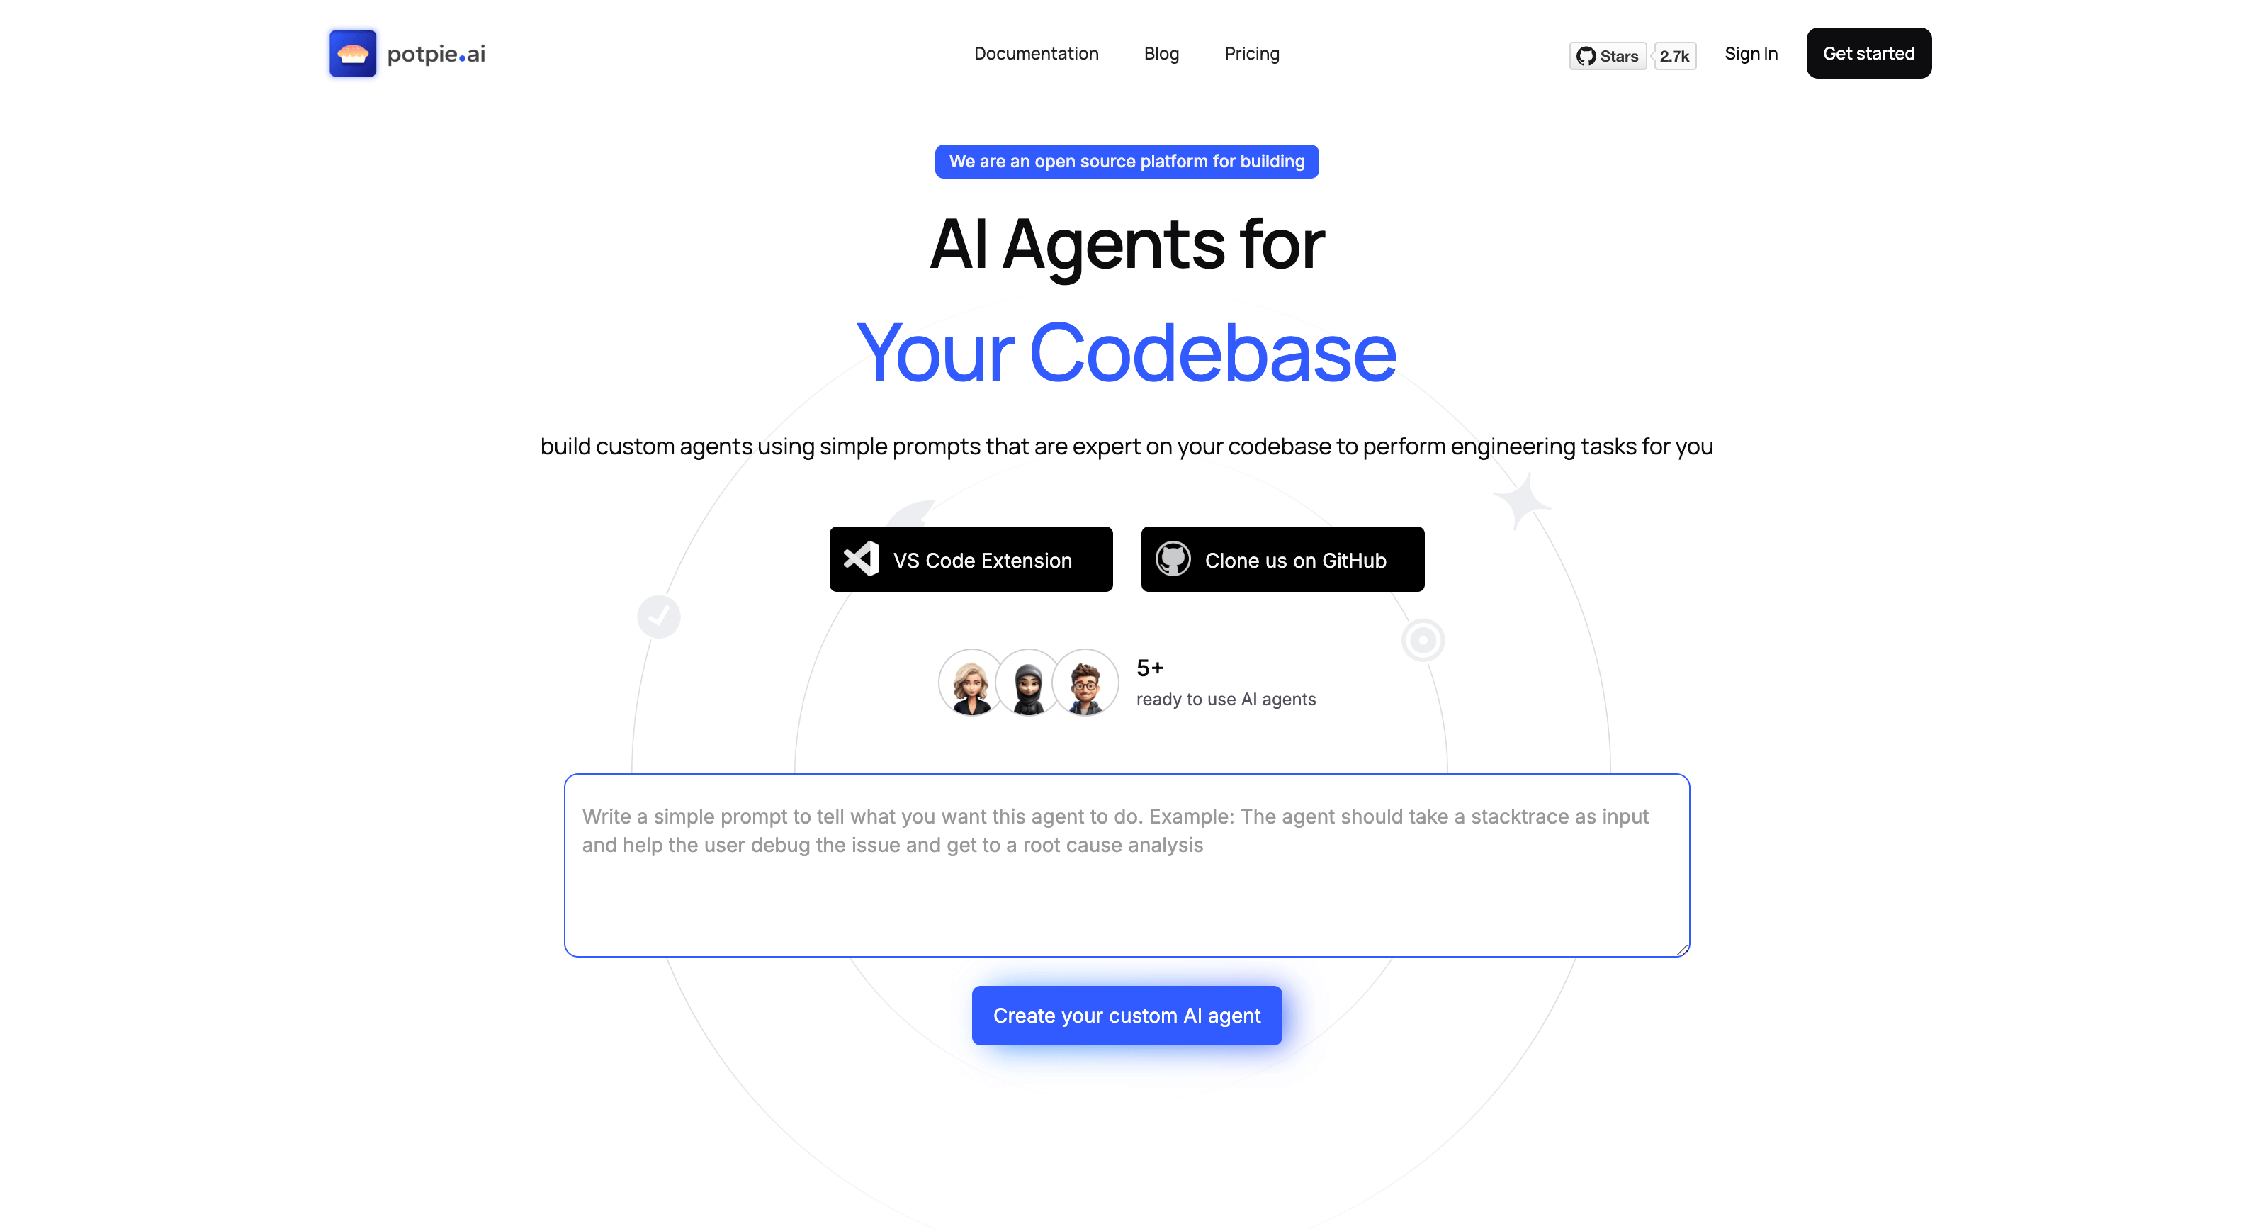Open the Documentation menu item
This screenshot has width=2263, height=1229.
click(x=1036, y=52)
